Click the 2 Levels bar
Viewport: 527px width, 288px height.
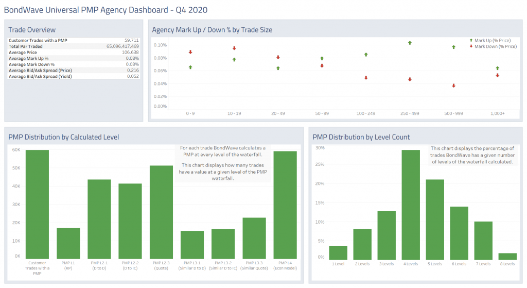click(x=362, y=244)
